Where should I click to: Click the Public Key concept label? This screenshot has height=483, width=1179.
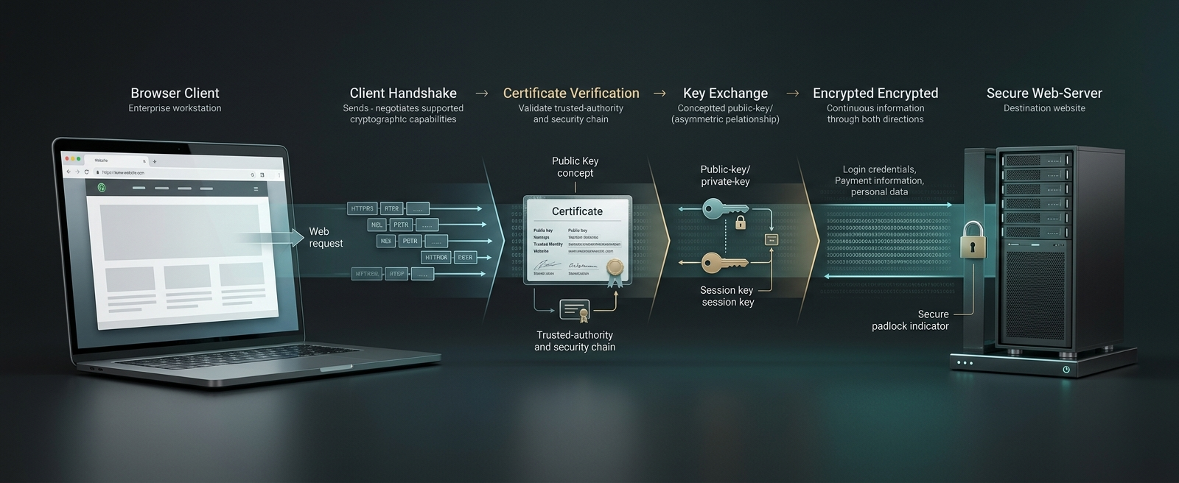pos(575,167)
